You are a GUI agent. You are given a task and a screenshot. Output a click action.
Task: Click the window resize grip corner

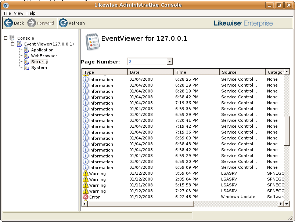point(291,218)
